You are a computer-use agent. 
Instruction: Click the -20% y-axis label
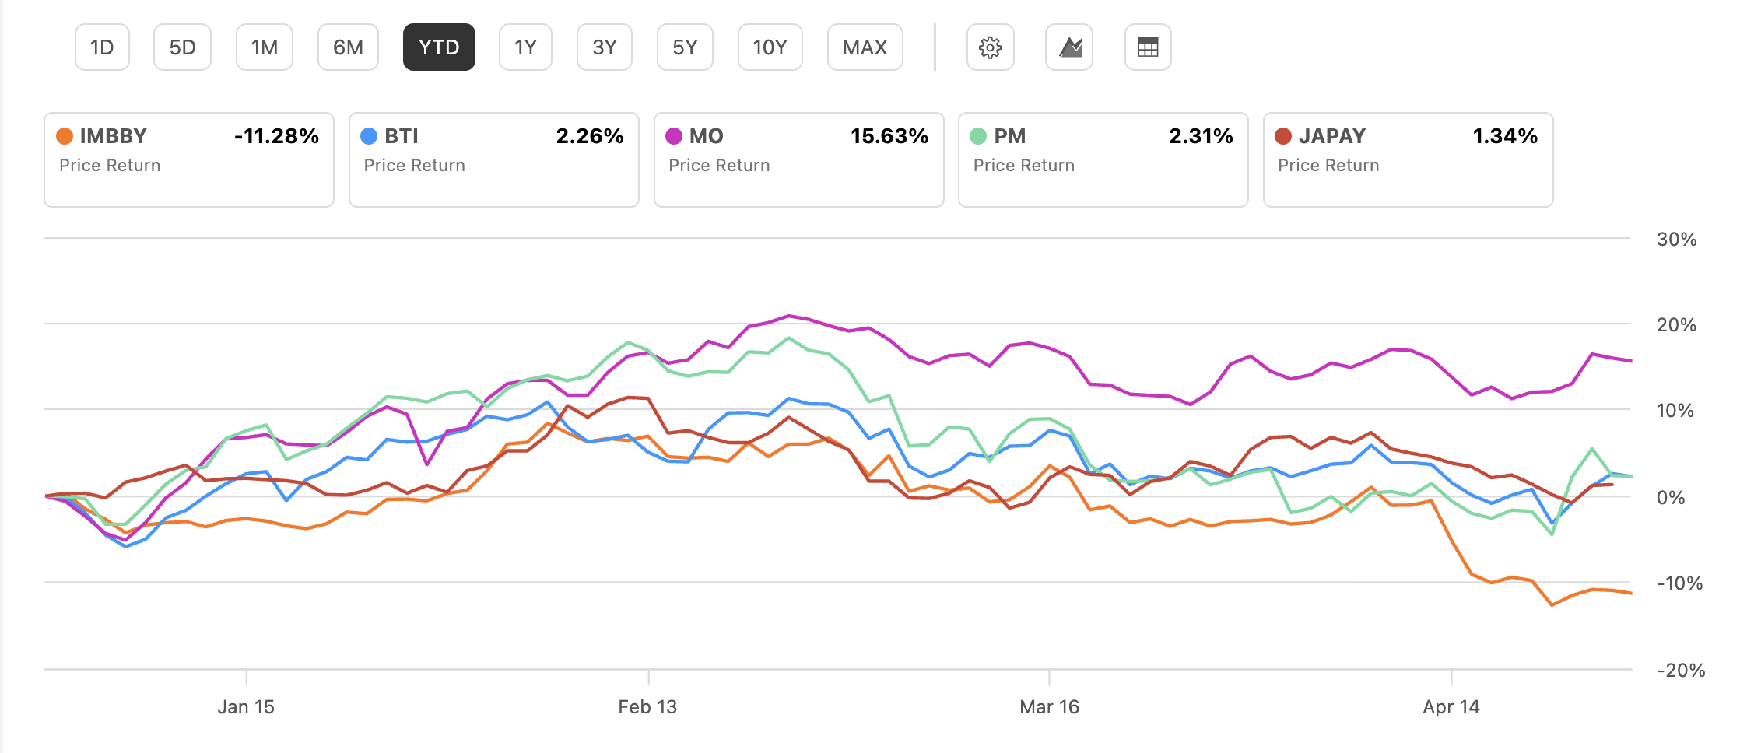(x=1681, y=671)
